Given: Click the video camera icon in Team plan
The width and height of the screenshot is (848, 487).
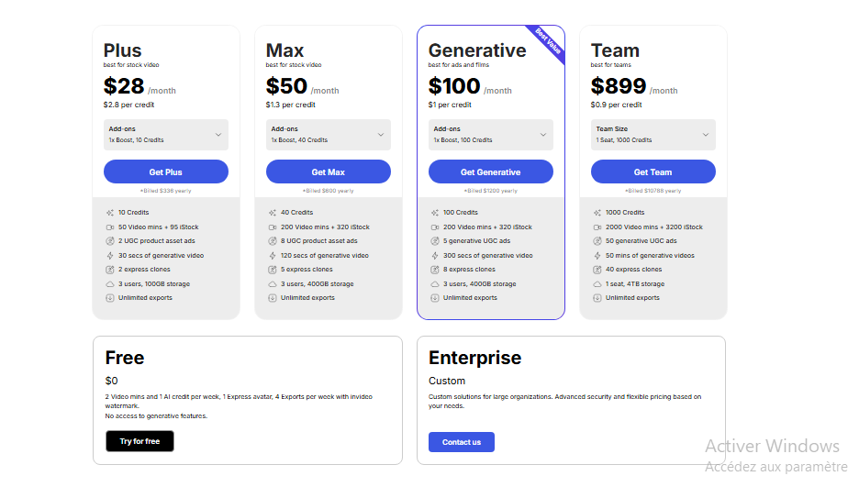Looking at the screenshot, I should click(x=597, y=227).
